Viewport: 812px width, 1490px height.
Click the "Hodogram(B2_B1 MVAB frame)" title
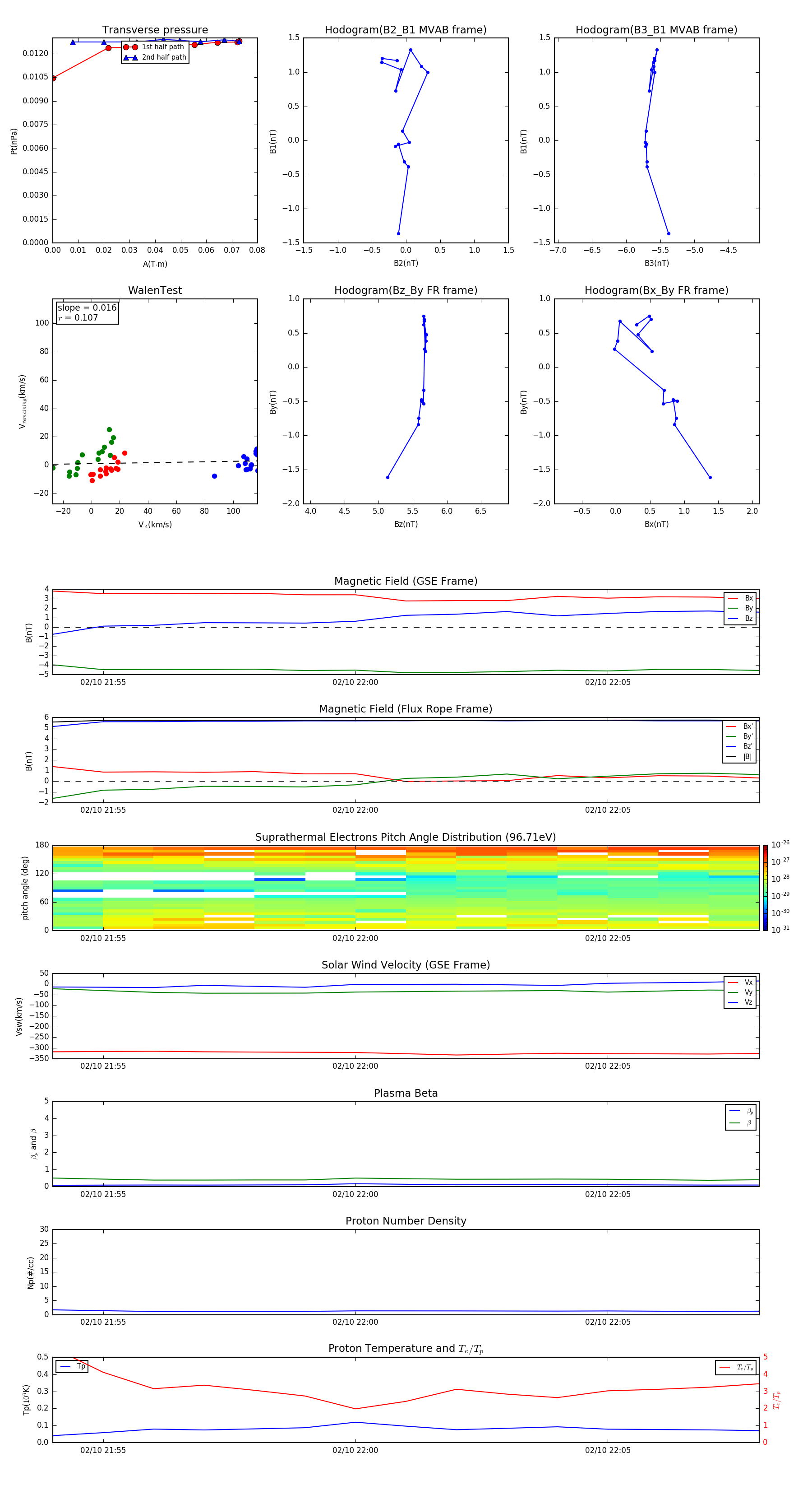[x=406, y=30]
